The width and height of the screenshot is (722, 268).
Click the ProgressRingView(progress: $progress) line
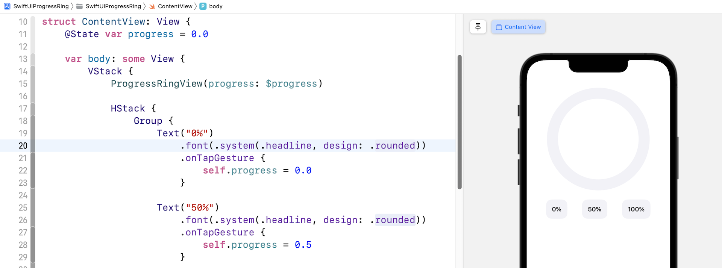(x=217, y=84)
